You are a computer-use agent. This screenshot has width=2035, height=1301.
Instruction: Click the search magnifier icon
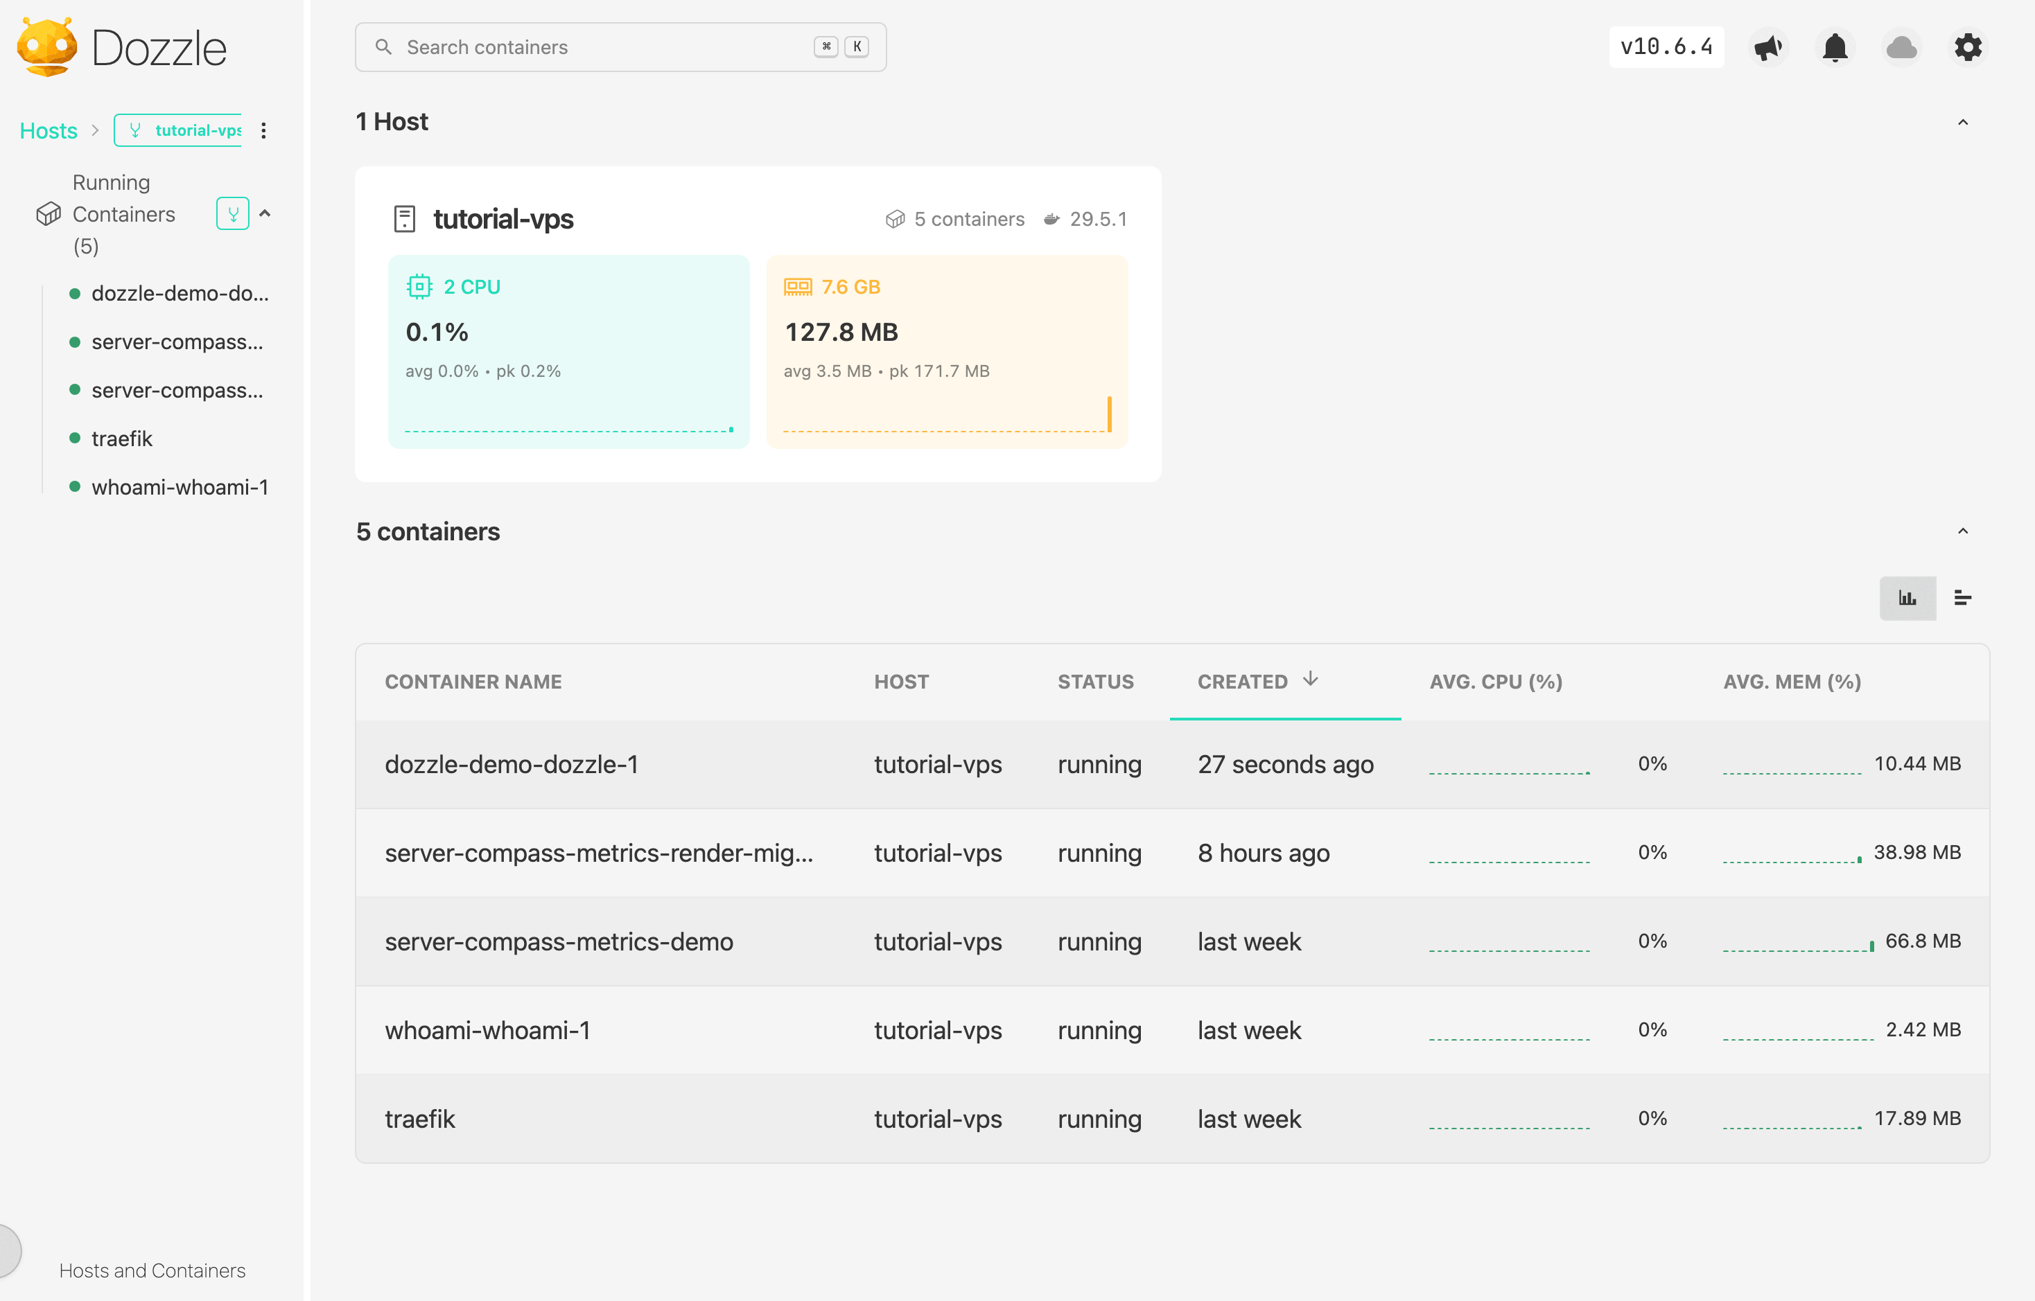click(384, 47)
